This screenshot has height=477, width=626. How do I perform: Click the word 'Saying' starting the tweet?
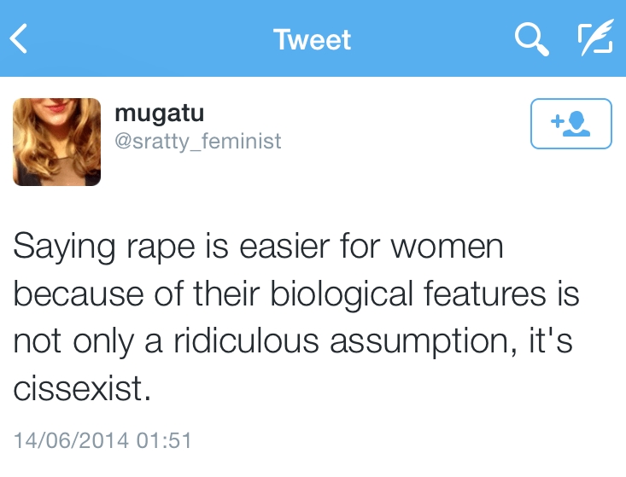coord(59,247)
